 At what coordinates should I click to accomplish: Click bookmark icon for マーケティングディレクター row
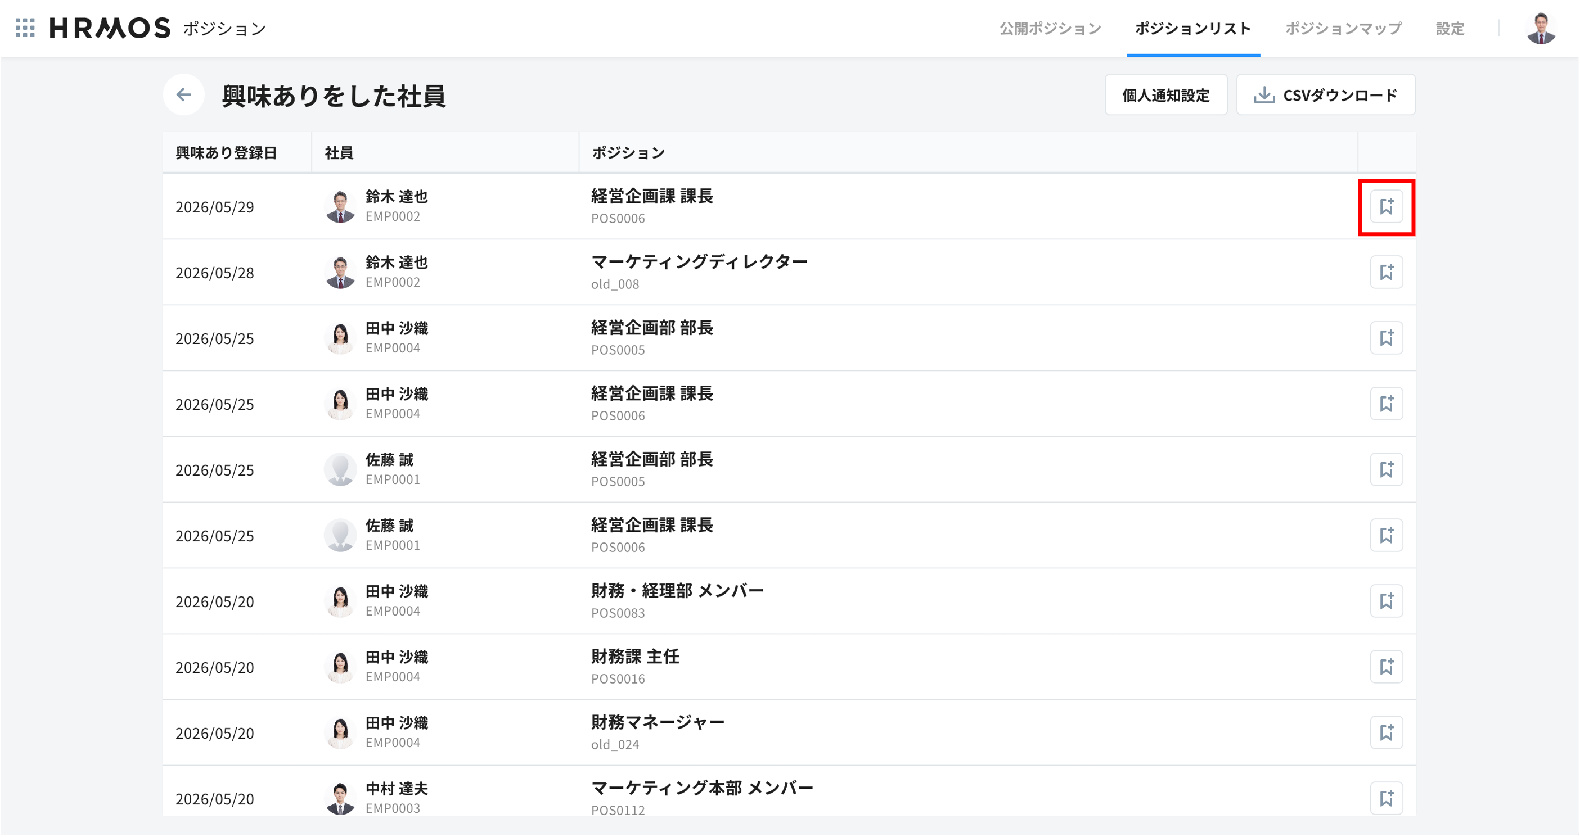click(x=1386, y=272)
